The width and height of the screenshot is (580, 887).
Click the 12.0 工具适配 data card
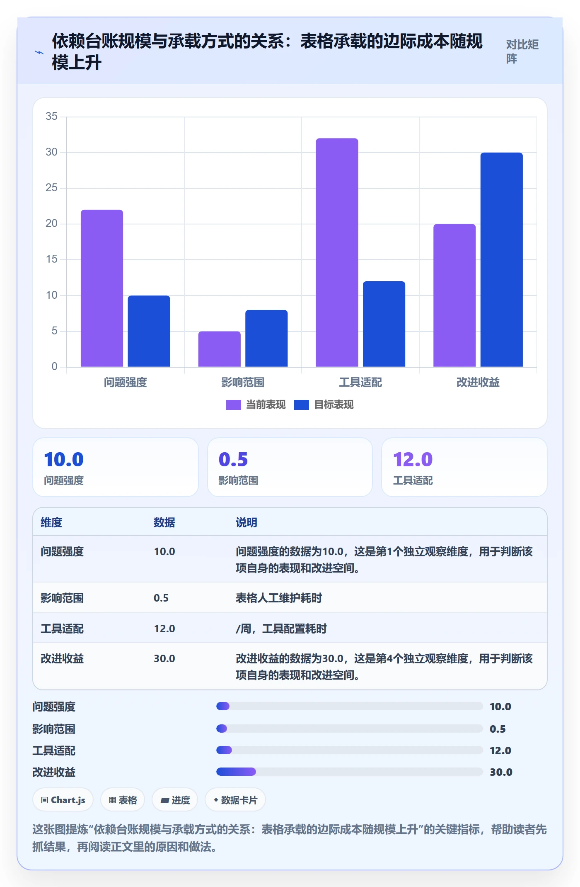(464, 467)
